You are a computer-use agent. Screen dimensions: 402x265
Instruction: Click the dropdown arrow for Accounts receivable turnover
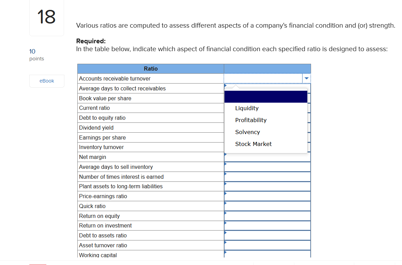point(306,78)
